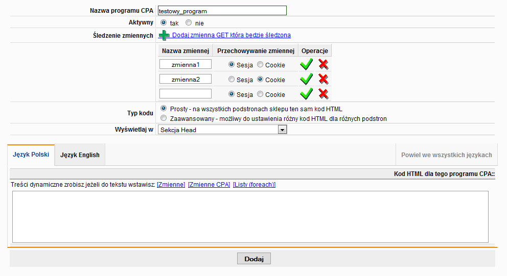The width and height of the screenshot is (507, 276).
Task: Open the Listy (foreach) link
Action: tap(254, 185)
